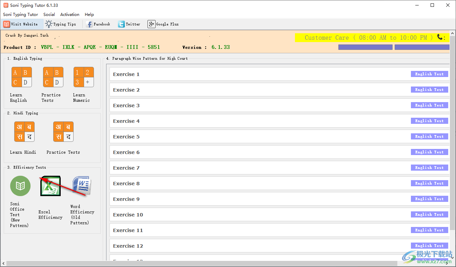
Task: Visit the Facebook page
Action: tap(98, 24)
